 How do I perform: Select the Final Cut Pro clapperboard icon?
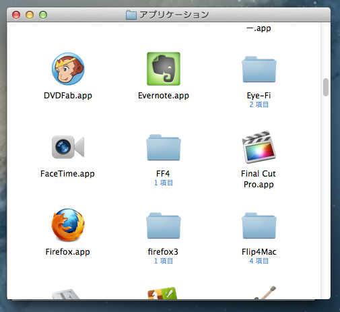(259, 147)
